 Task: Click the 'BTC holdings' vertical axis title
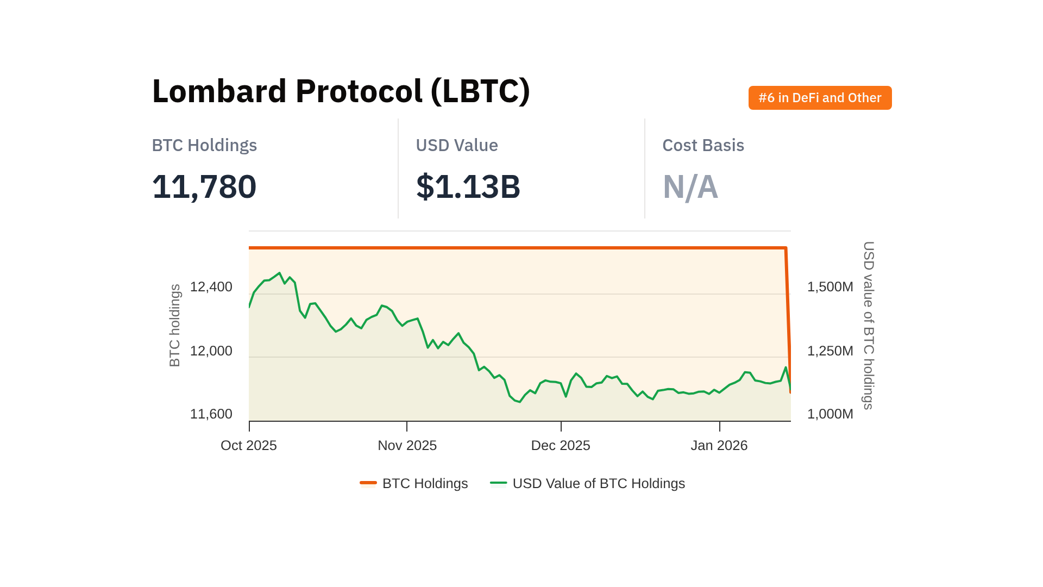pos(174,325)
